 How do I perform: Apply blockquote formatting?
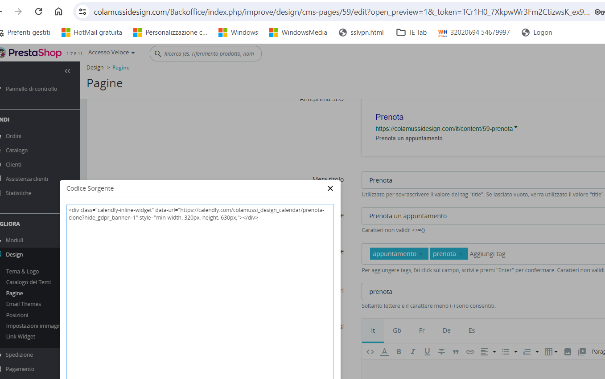456,352
